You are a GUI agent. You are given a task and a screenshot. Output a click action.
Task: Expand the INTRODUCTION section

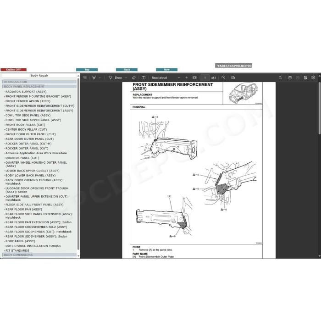[x=39, y=82]
